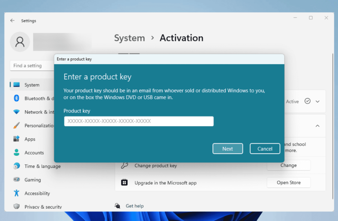
Task: Open the user profile avatar
Action: (x=20, y=42)
